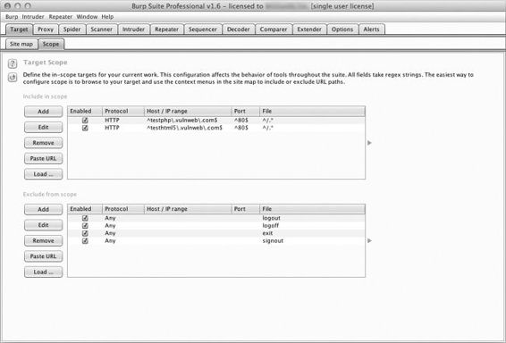
Task: Switch to the Comparer tab
Action: [274, 29]
